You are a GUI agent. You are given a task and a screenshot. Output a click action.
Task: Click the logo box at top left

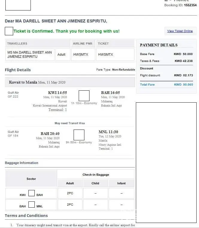pos(18,5)
